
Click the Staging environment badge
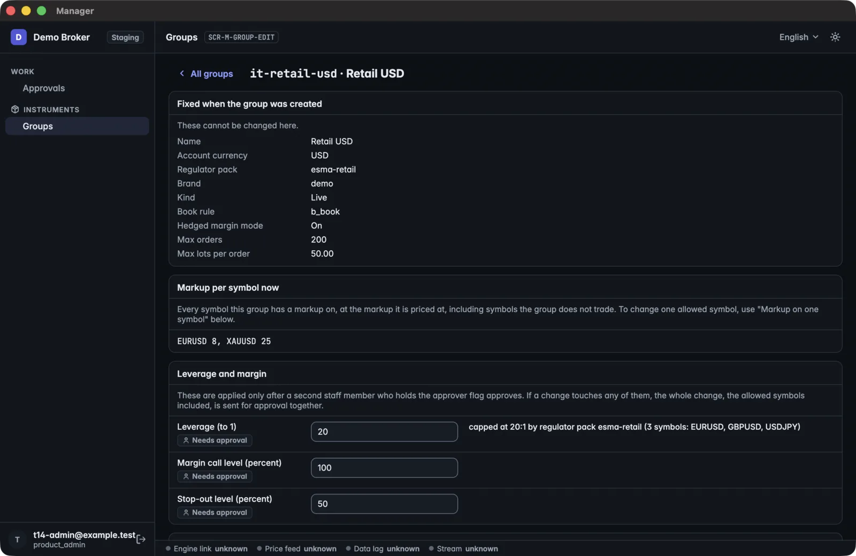coord(125,37)
